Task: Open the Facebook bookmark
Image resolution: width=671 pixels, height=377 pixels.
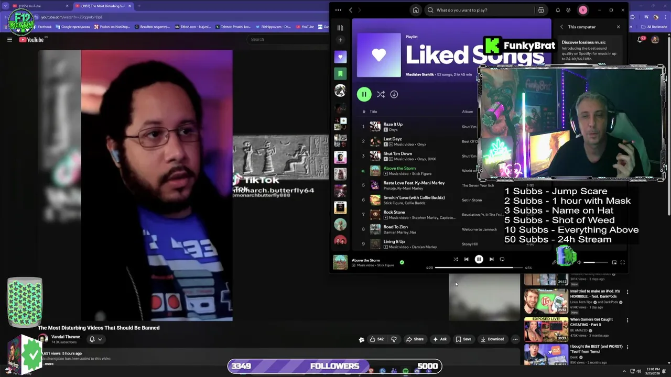Action: (42, 27)
